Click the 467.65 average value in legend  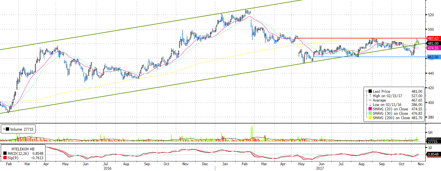point(417,100)
